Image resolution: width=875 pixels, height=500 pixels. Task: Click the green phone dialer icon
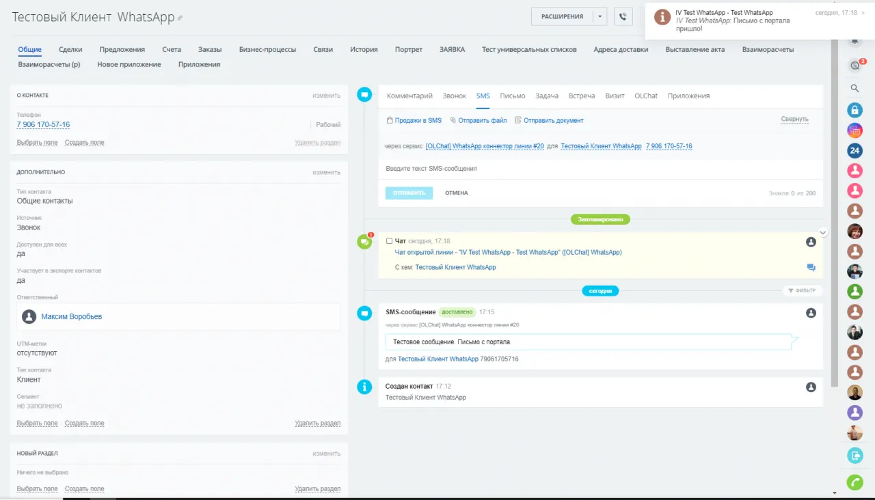tap(854, 482)
